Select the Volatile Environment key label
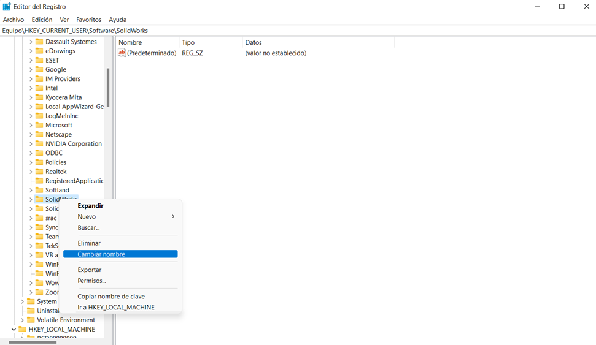 click(66, 320)
